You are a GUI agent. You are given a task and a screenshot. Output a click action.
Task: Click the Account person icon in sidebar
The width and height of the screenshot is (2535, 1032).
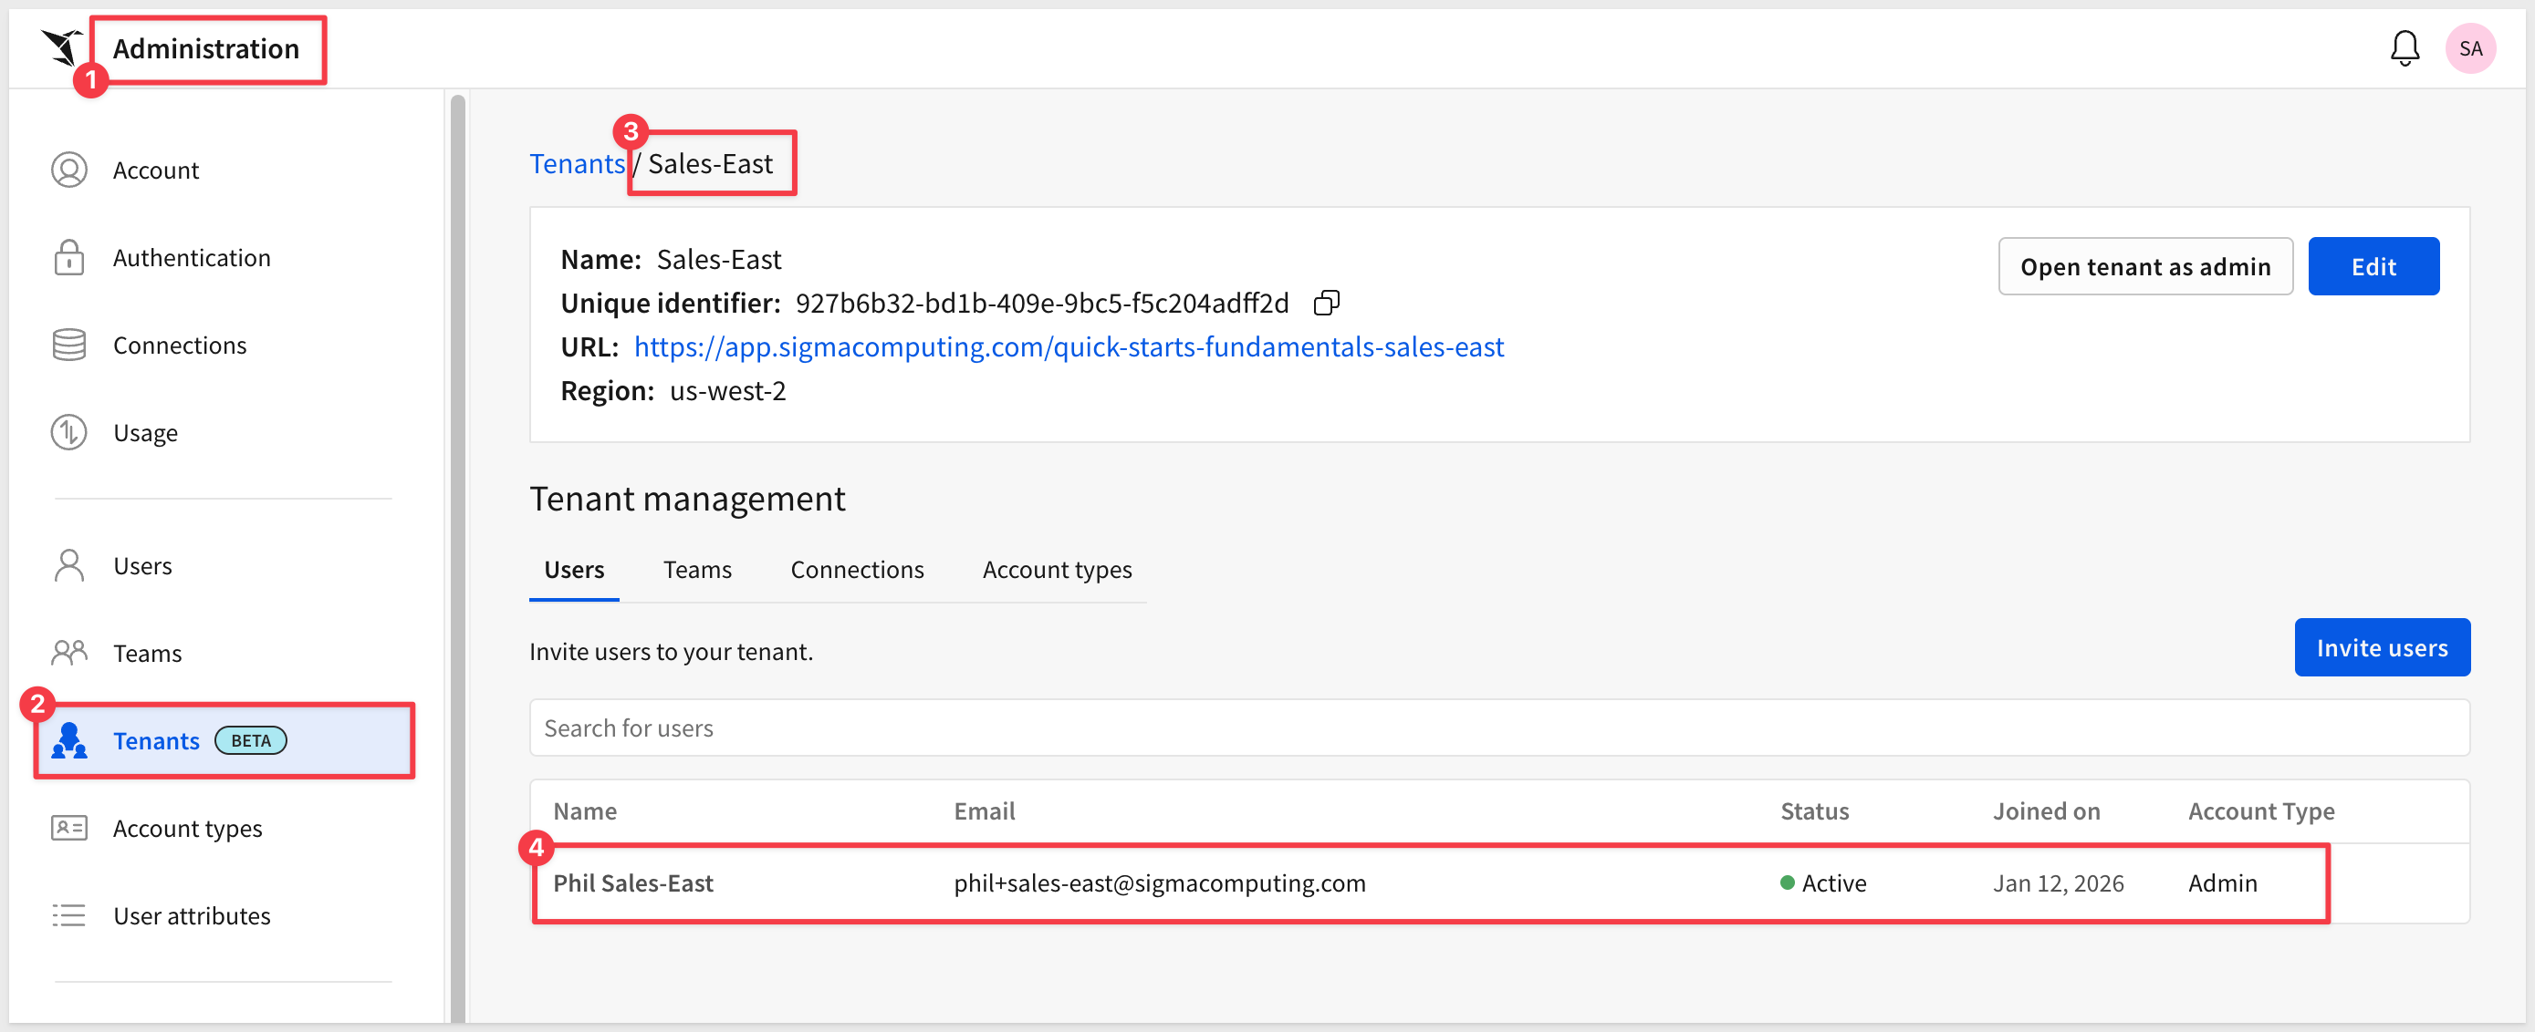(x=68, y=170)
